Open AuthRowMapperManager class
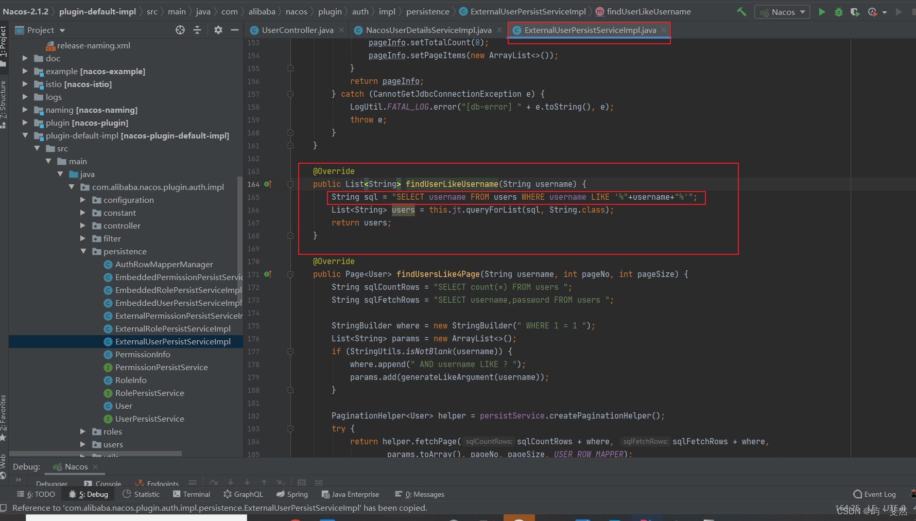This screenshot has width=916, height=521. (x=164, y=264)
